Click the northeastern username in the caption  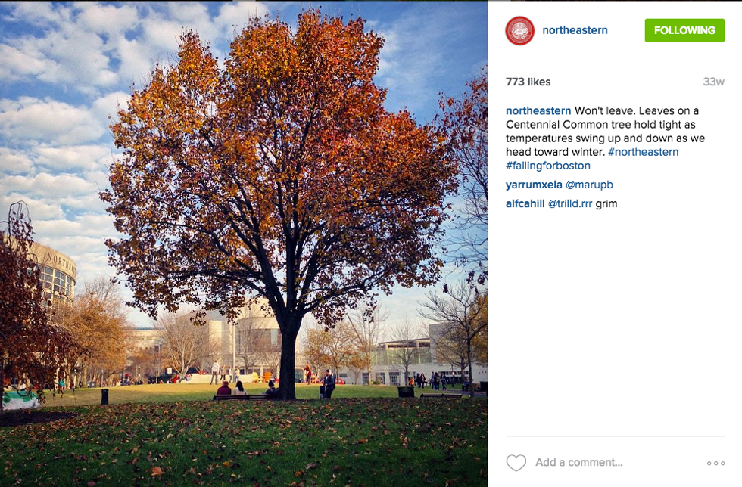(x=538, y=111)
